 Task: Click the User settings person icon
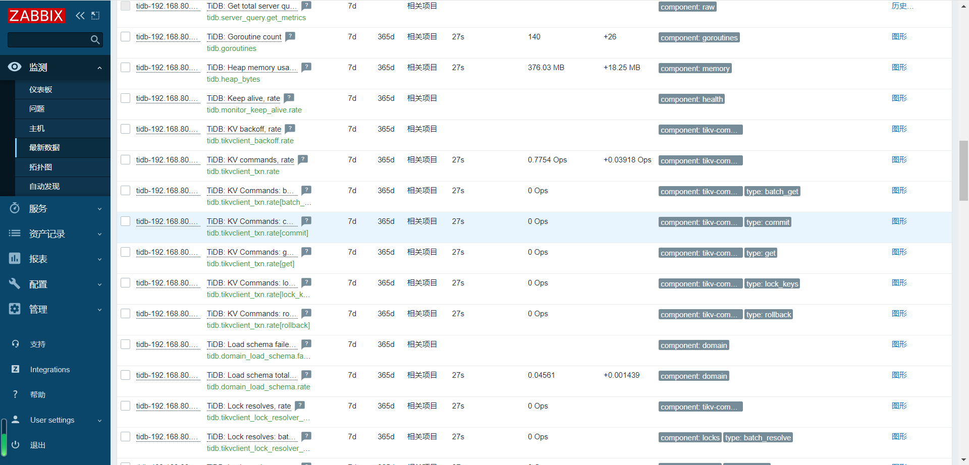coord(15,420)
